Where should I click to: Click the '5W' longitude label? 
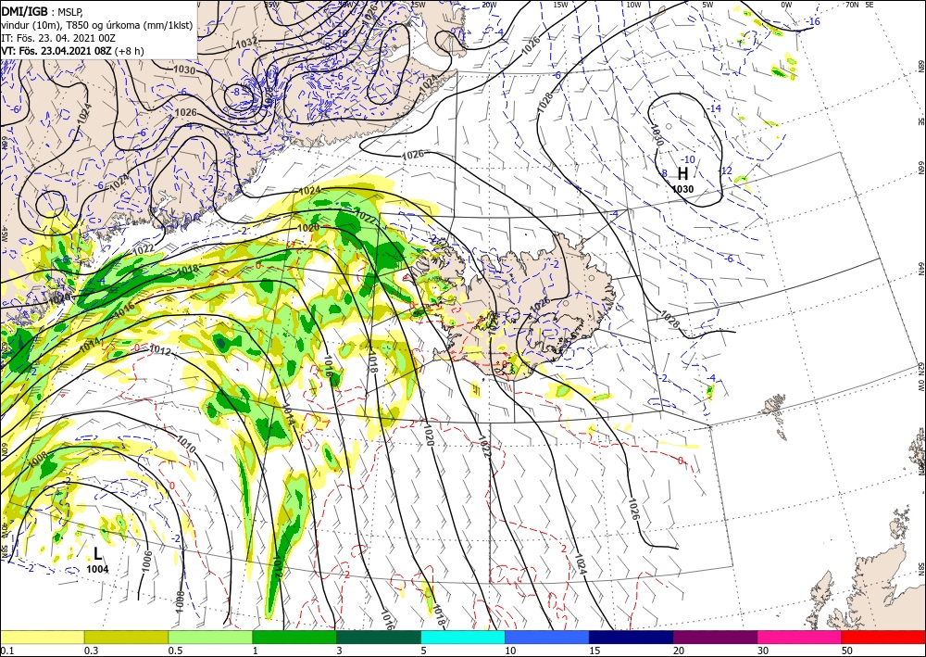(708, 5)
